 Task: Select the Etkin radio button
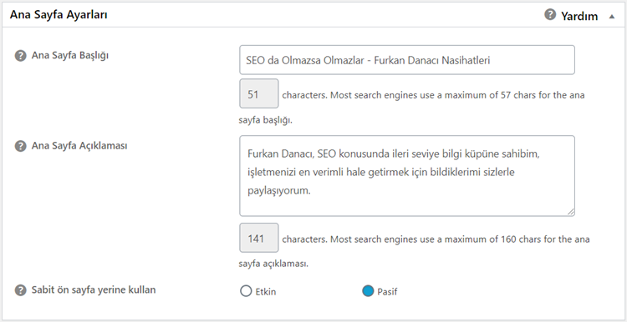tap(246, 291)
